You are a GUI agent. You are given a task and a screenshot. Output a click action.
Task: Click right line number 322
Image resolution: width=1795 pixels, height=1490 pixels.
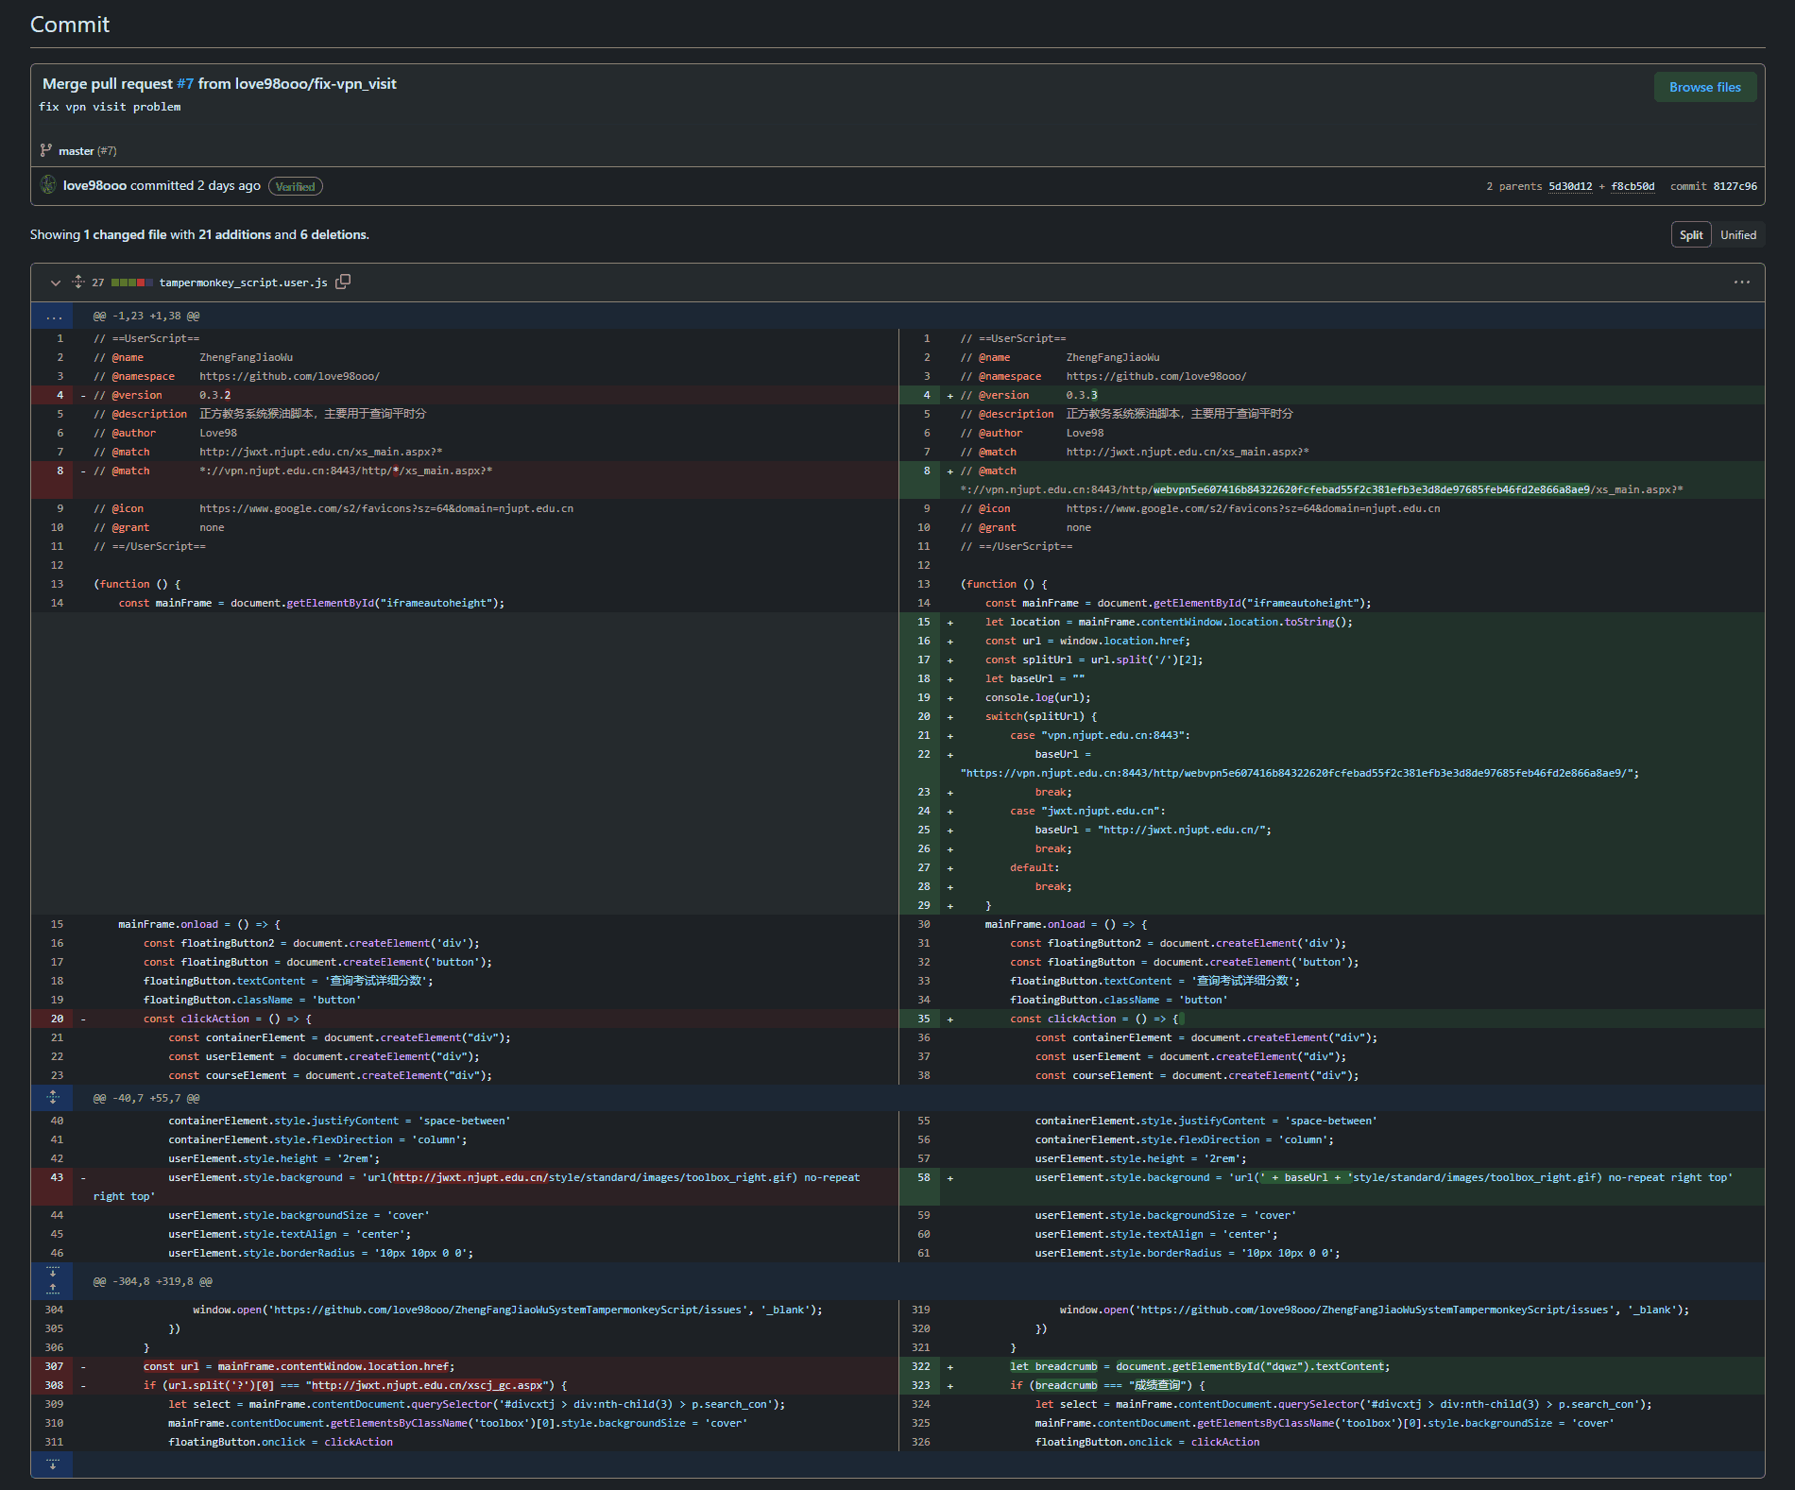click(921, 1366)
